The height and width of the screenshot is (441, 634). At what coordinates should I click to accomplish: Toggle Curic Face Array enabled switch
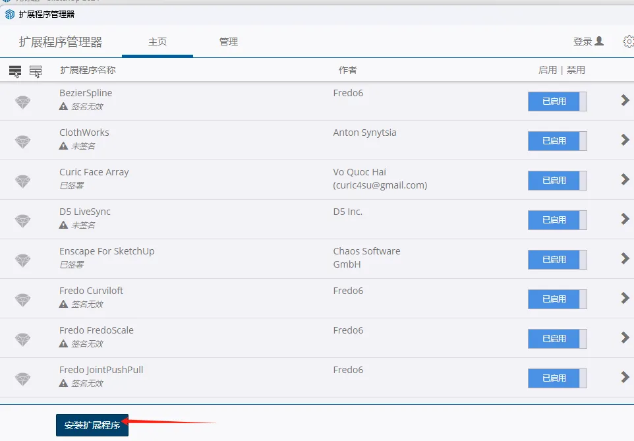pyautogui.click(x=558, y=181)
